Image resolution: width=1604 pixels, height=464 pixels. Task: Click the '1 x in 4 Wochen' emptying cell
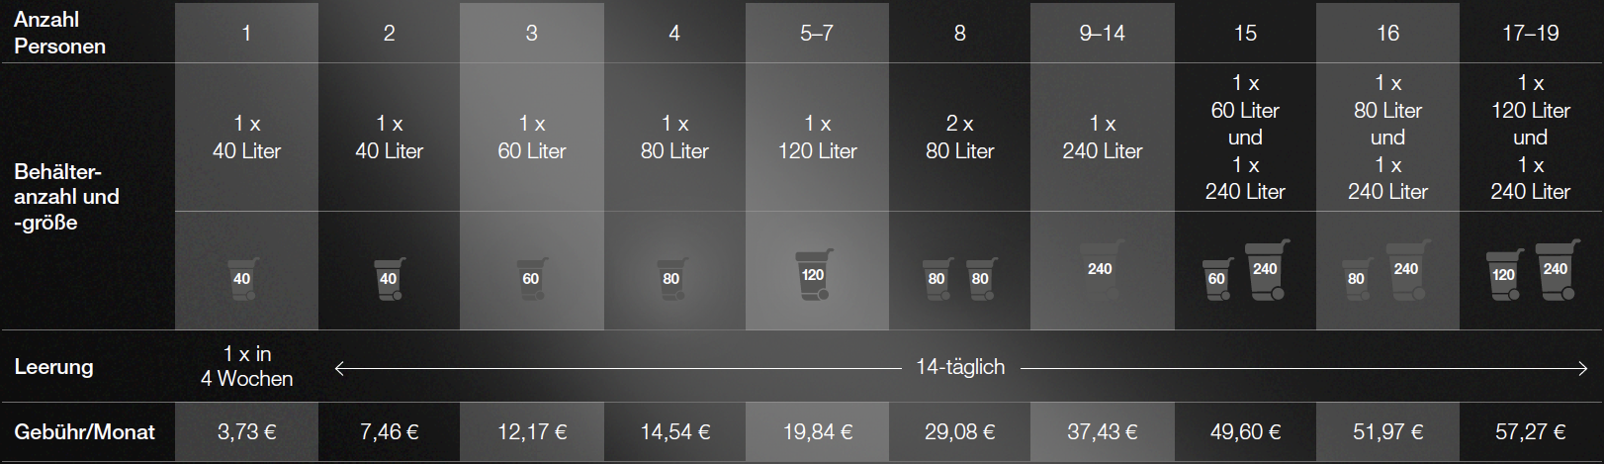246,366
